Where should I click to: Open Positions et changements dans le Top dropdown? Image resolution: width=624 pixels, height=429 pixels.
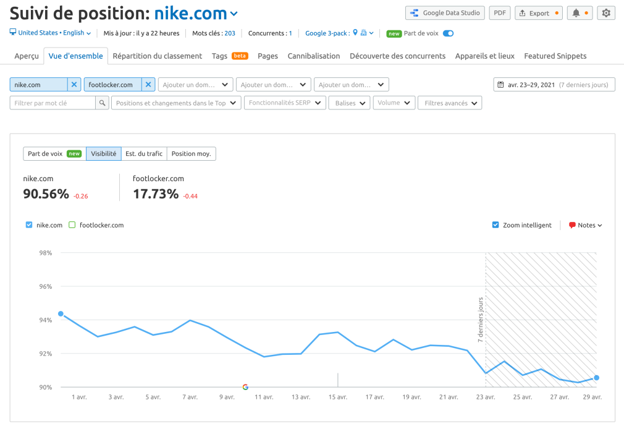pos(176,103)
